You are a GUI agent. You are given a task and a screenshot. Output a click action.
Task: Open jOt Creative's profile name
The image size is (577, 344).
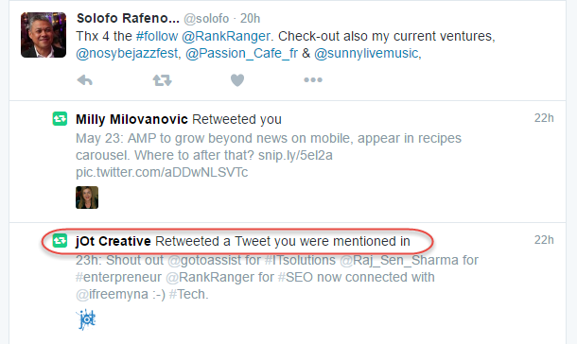pos(113,241)
